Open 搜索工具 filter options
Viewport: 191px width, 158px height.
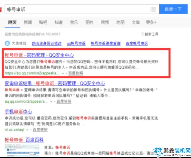[x=150, y=34]
